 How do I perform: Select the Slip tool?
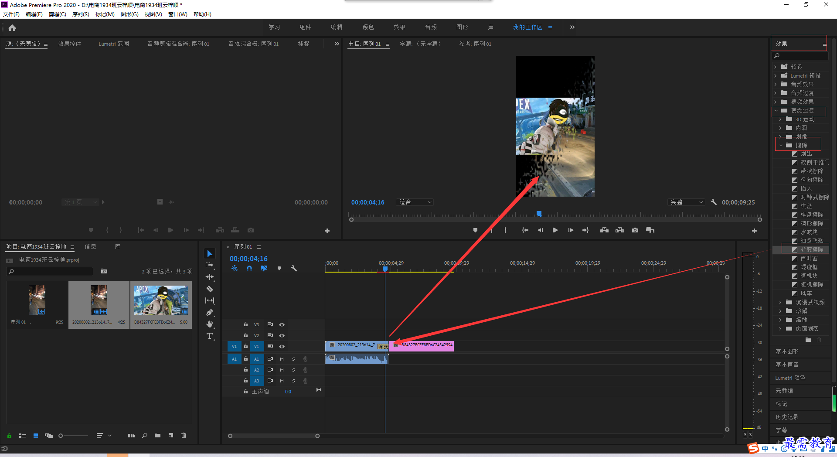(210, 300)
